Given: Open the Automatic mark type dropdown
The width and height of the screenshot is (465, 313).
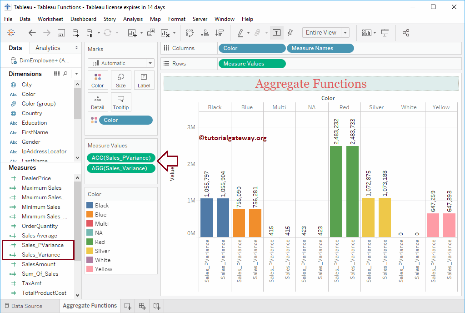Looking at the screenshot, I should tap(120, 63).
